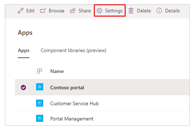Click the Customer Service Hub app icon
The image size is (194, 130).
click(x=40, y=103)
